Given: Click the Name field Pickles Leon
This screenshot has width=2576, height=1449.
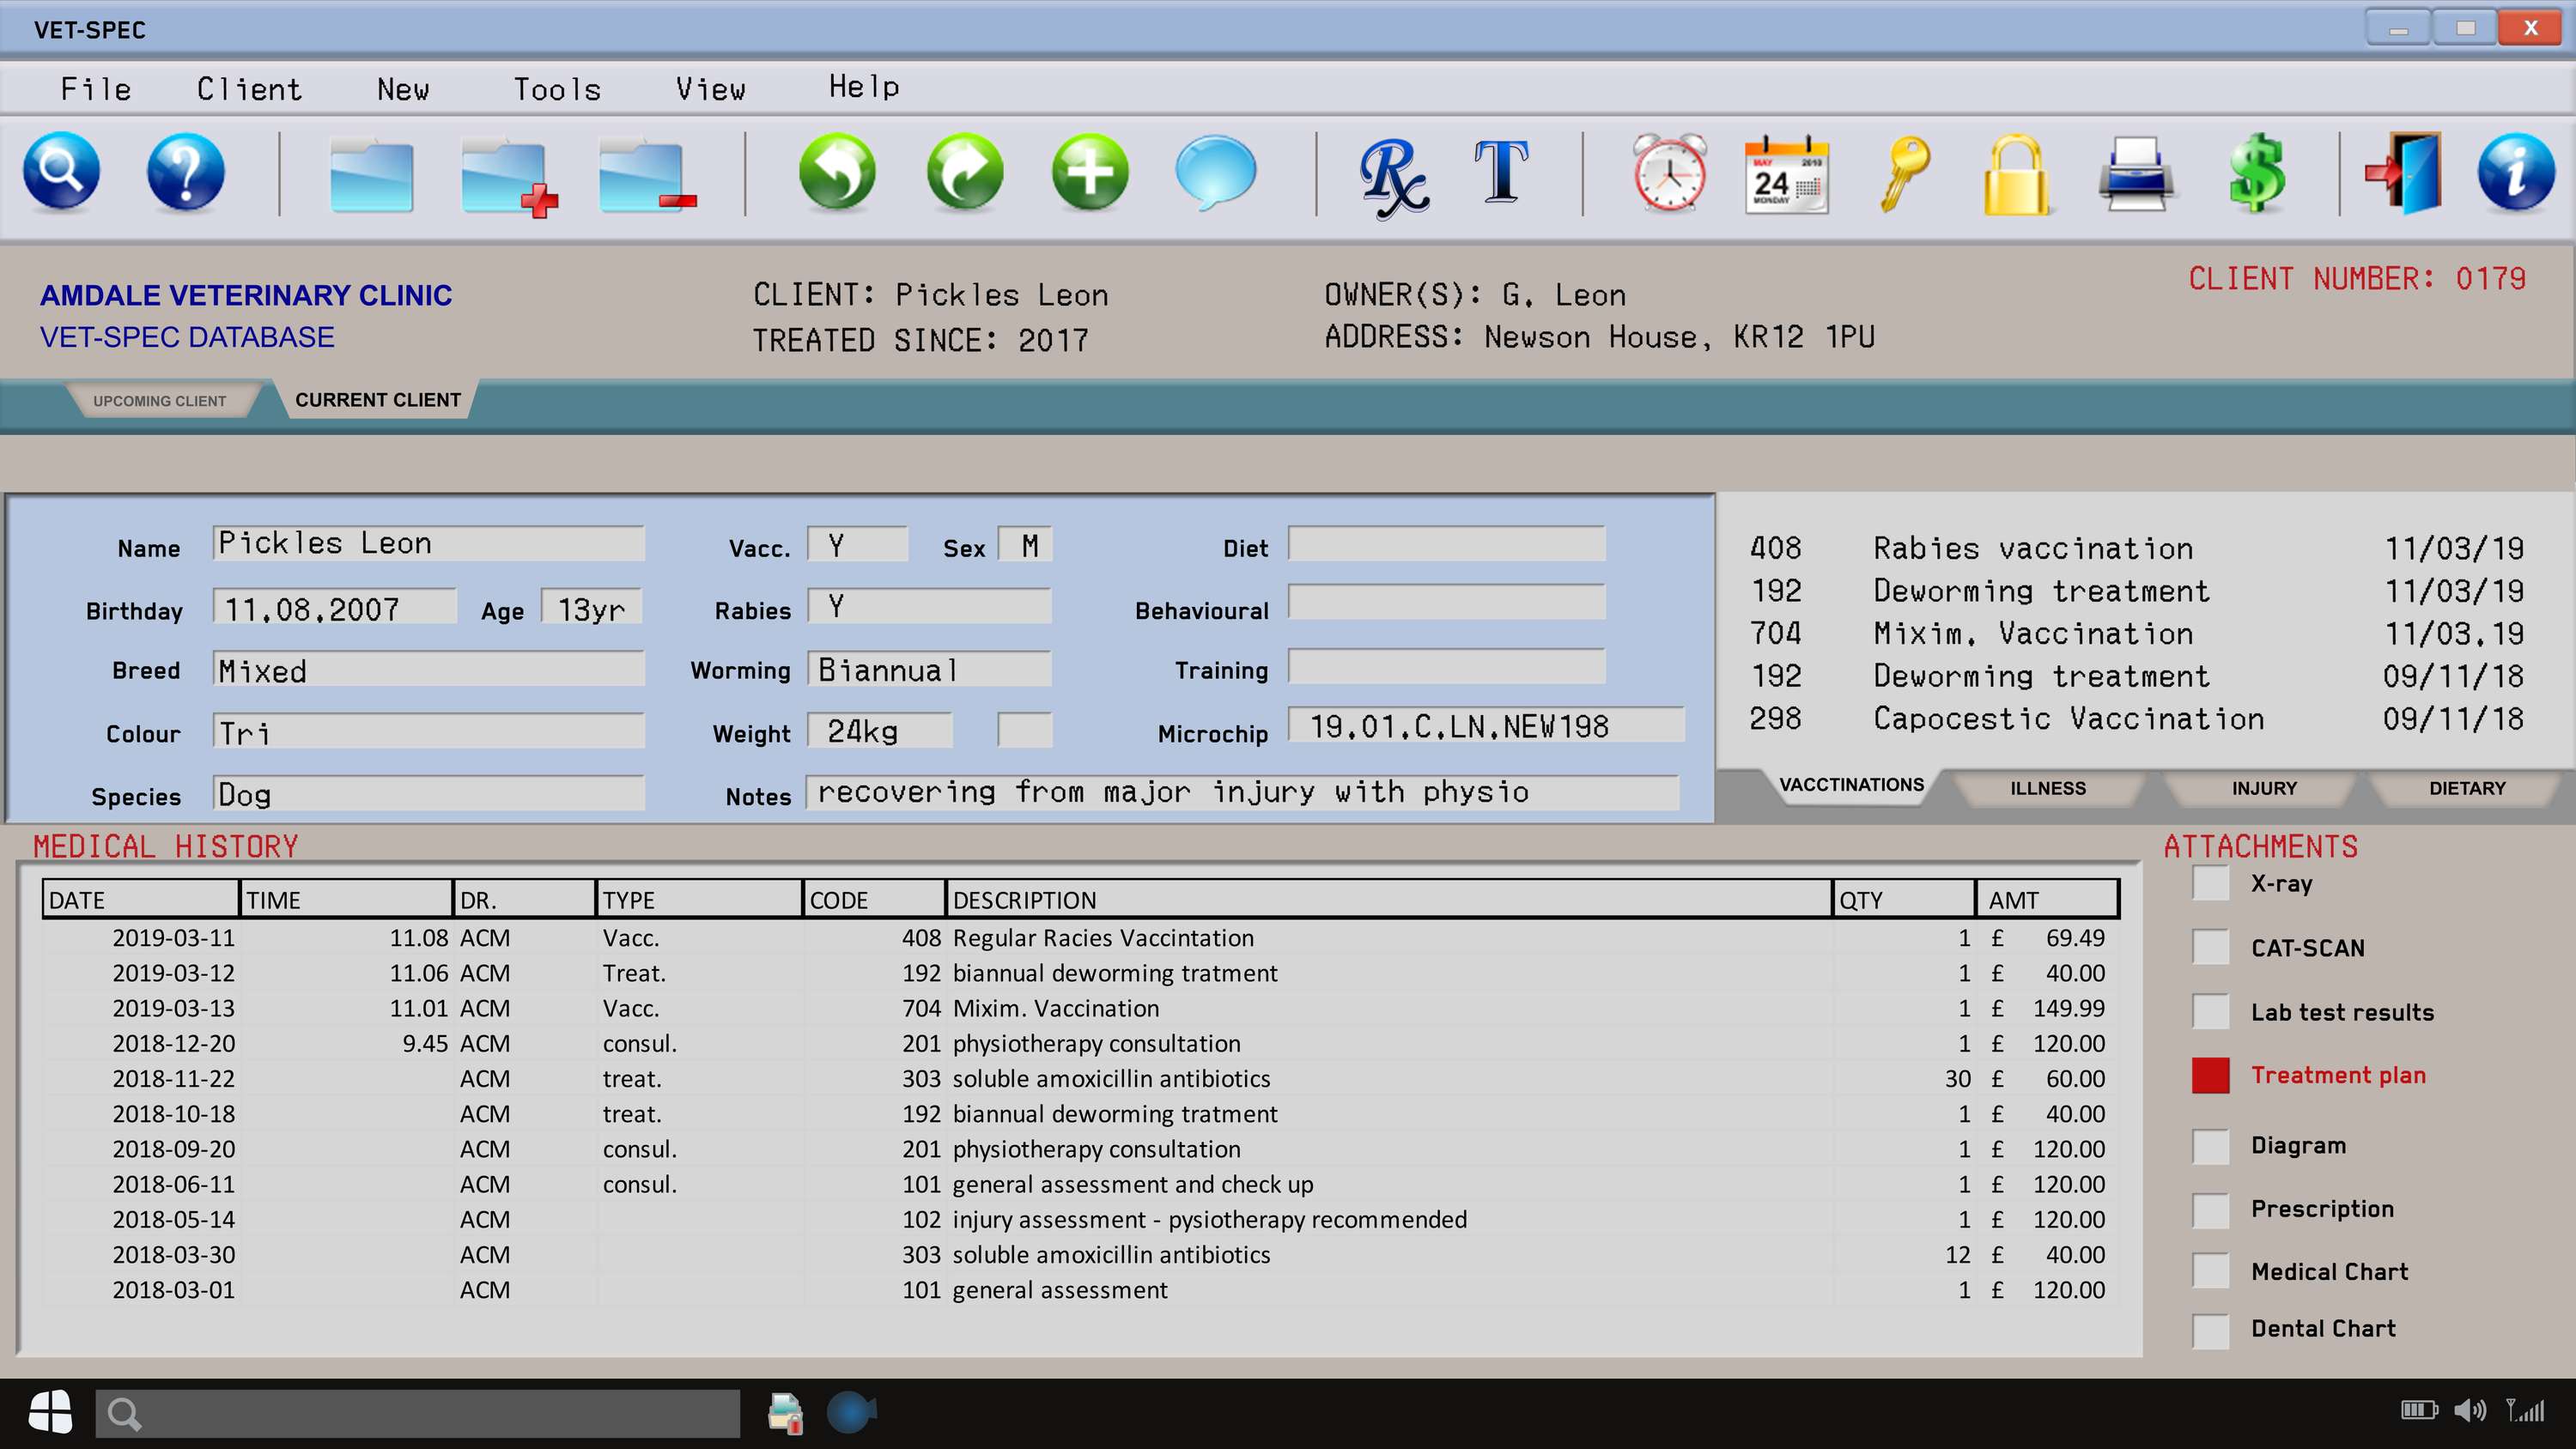Looking at the screenshot, I should coord(428,544).
